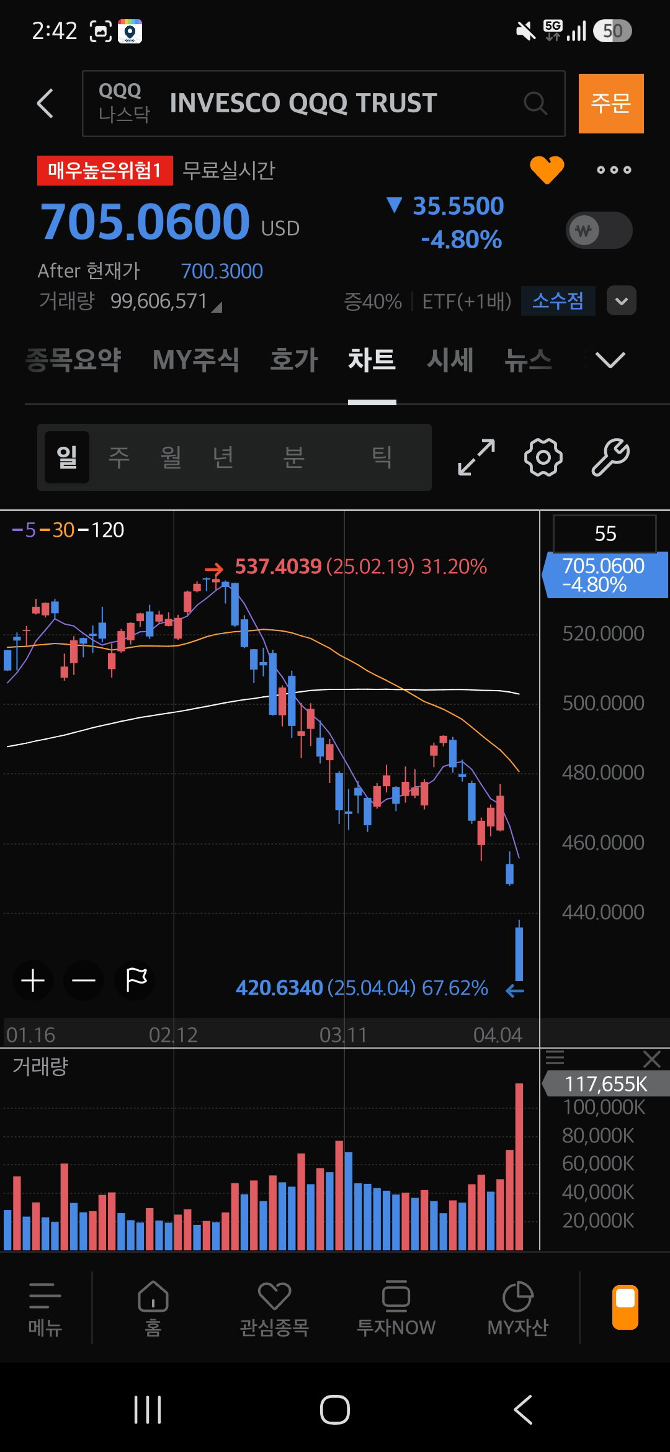The width and height of the screenshot is (670, 1452).
Task: Tap the flag marker icon on chart
Action: (135, 980)
